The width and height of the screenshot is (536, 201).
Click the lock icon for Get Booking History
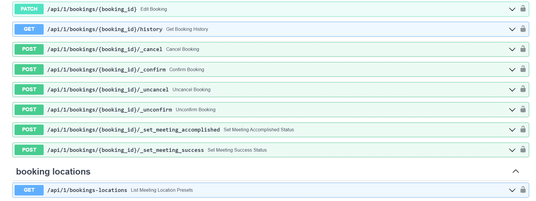pyautogui.click(x=523, y=29)
